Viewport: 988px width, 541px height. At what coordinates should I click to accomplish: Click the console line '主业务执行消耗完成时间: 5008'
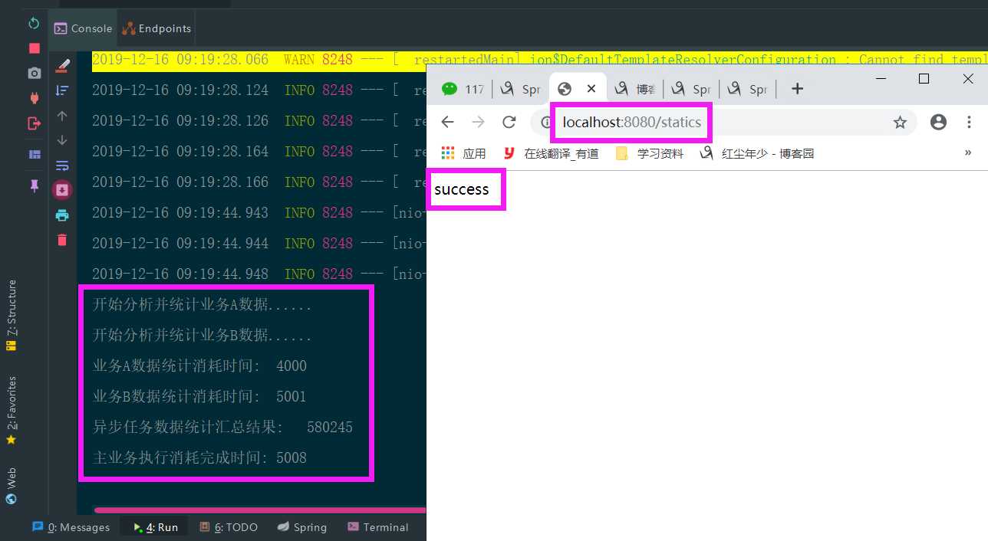[x=199, y=458]
